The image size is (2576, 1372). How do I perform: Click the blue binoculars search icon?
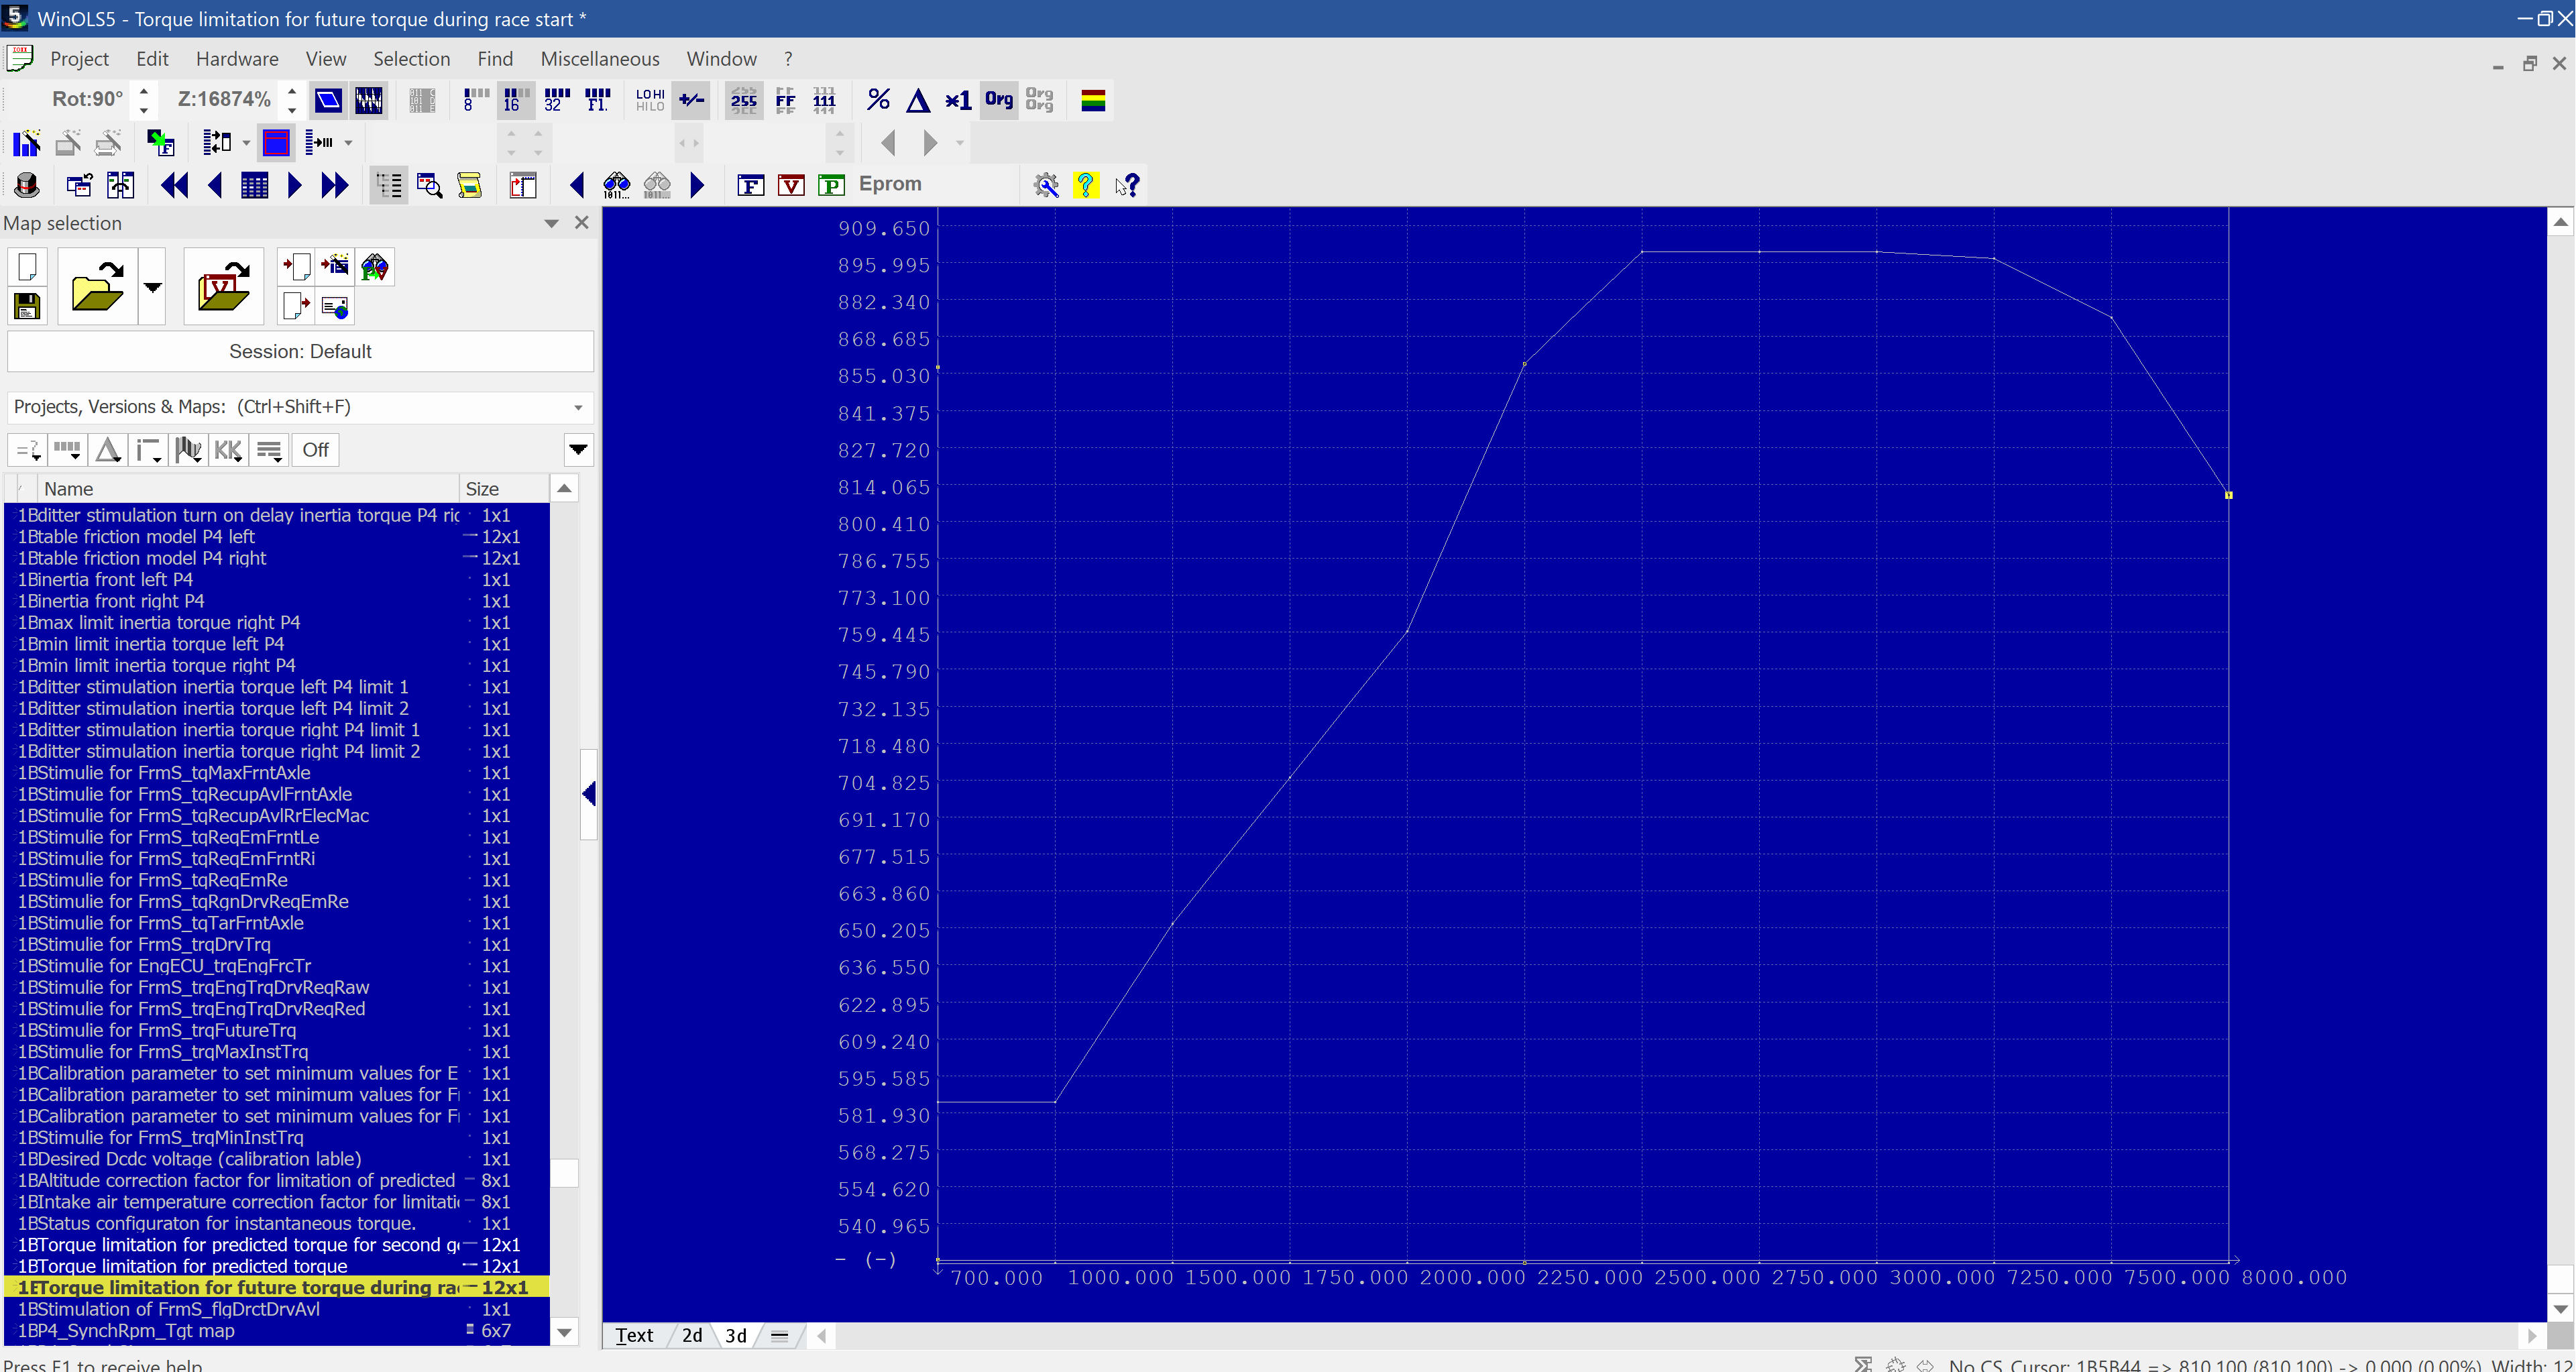click(x=616, y=185)
